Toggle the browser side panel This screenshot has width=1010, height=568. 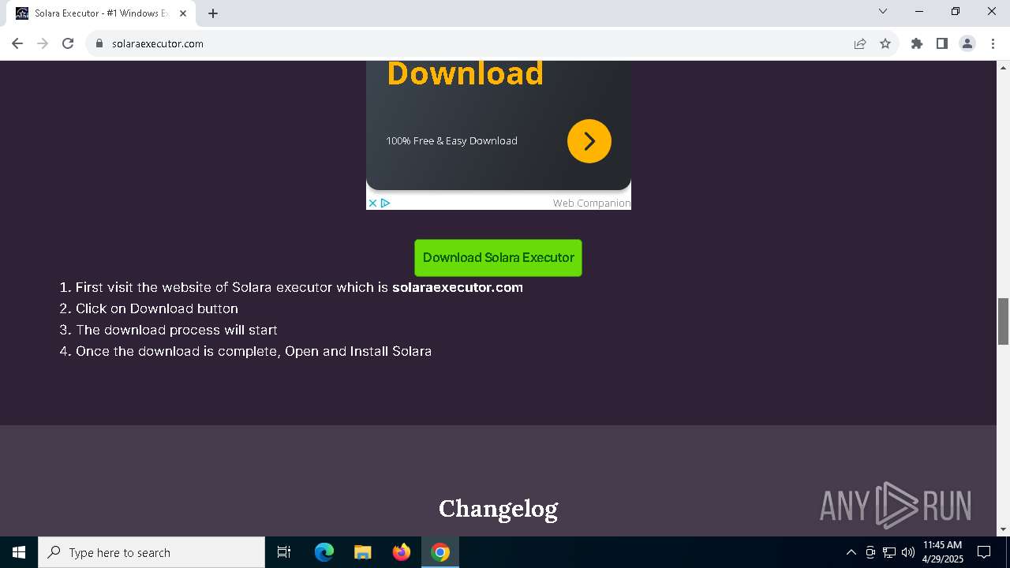[942, 43]
